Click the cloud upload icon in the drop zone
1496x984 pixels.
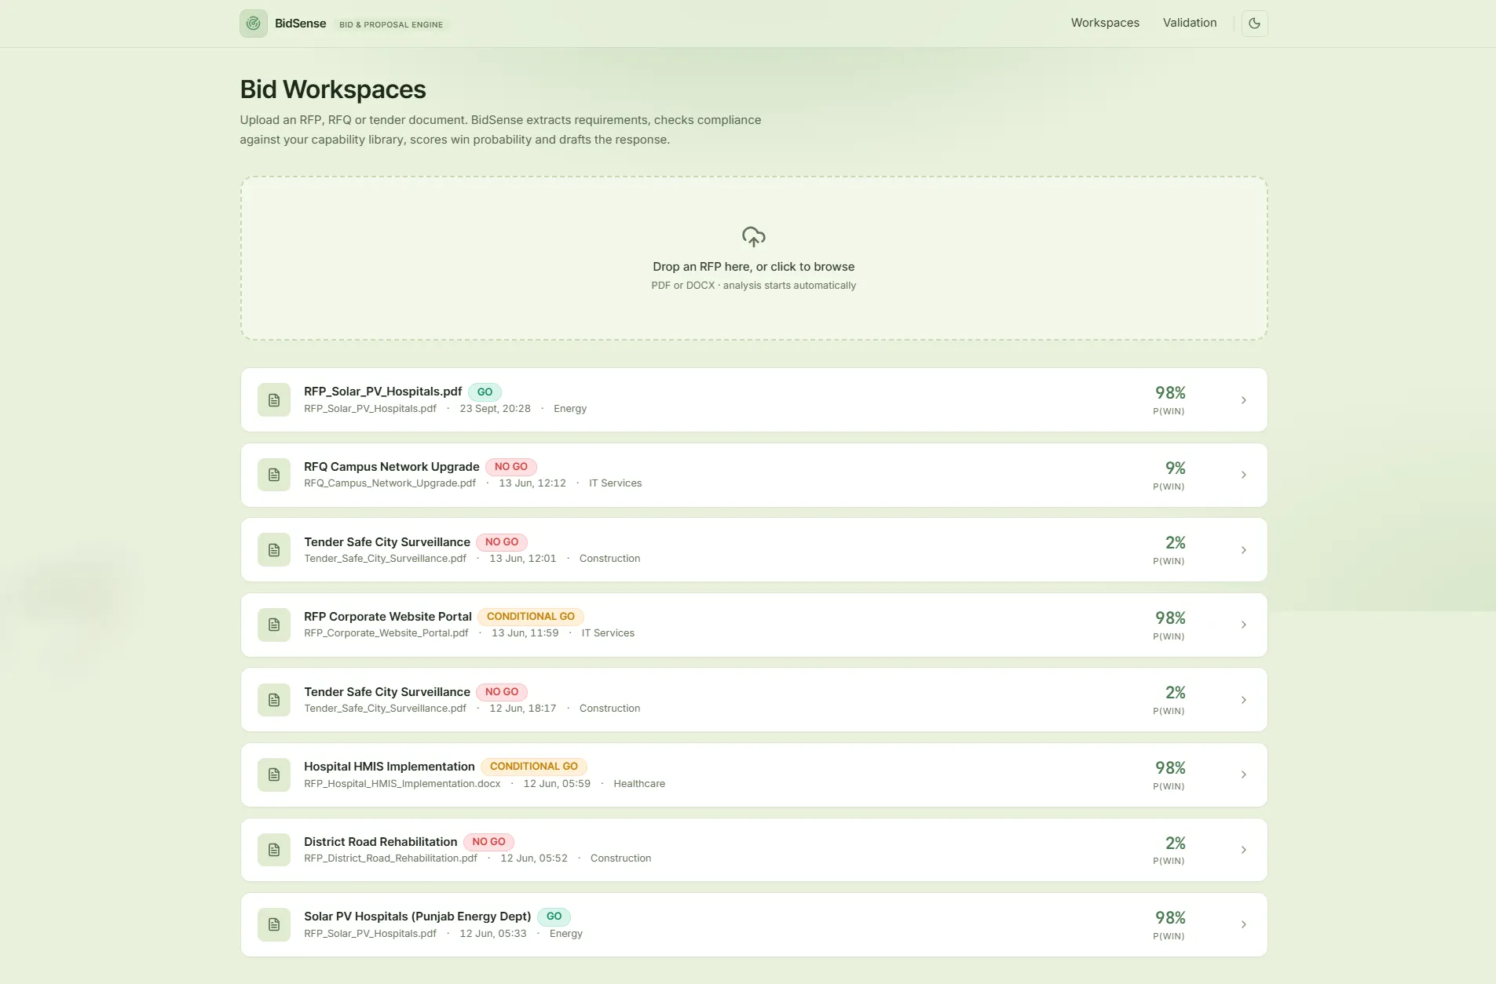point(753,237)
